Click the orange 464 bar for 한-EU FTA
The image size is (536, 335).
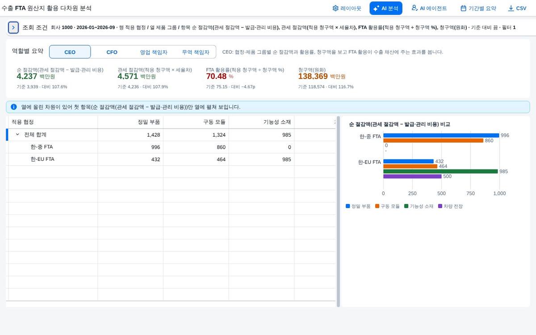tap(410, 166)
